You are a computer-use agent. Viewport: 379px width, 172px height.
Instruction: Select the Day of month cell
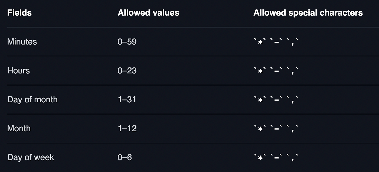click(32, 99)
